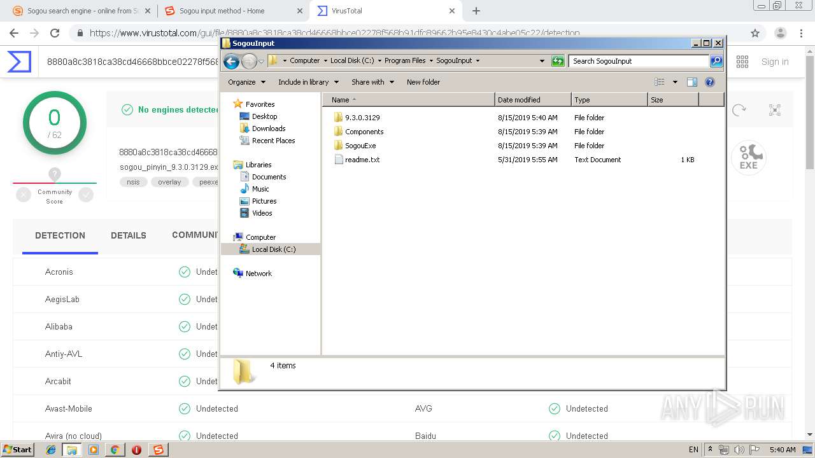The image size is (815, 458).
Task: Click the volume icon in system tray
Action: click(739, 450)
